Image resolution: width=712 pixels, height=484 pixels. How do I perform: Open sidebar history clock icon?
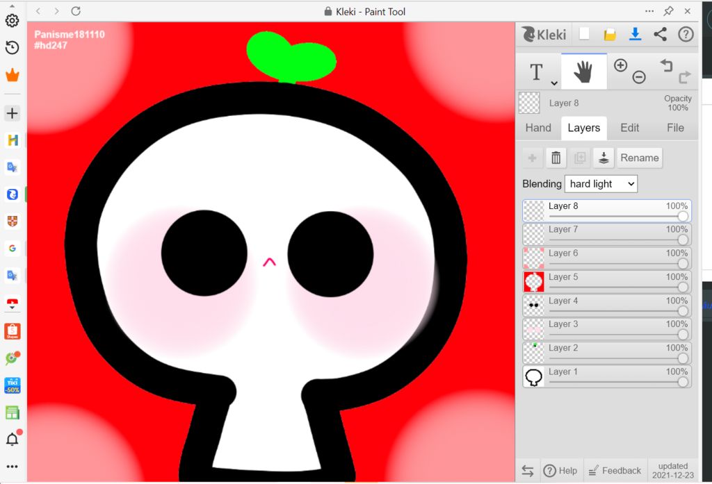[x=13, y=48]
